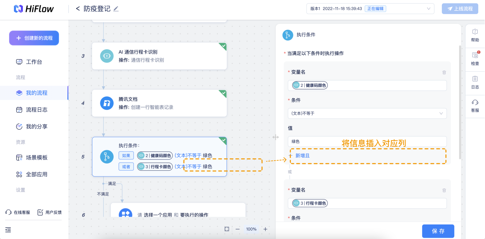Image resolution: width=485 pixels, height=239 pixels.
Task: Click the 满足 branch label
Action: coord(112,184)
